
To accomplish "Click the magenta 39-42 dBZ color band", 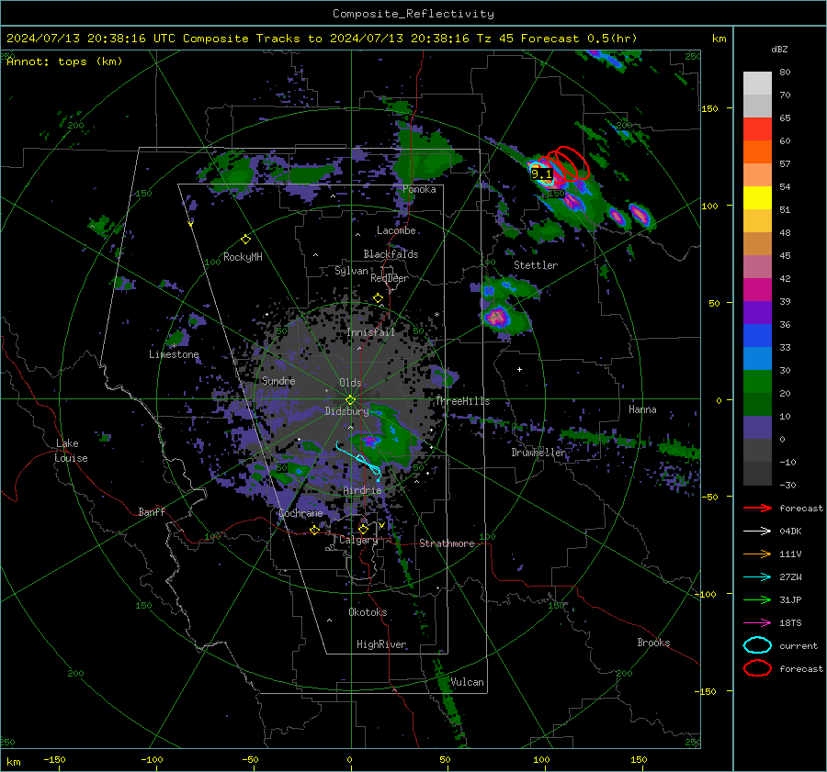I will pyautogui.click(x=757, y=290).
